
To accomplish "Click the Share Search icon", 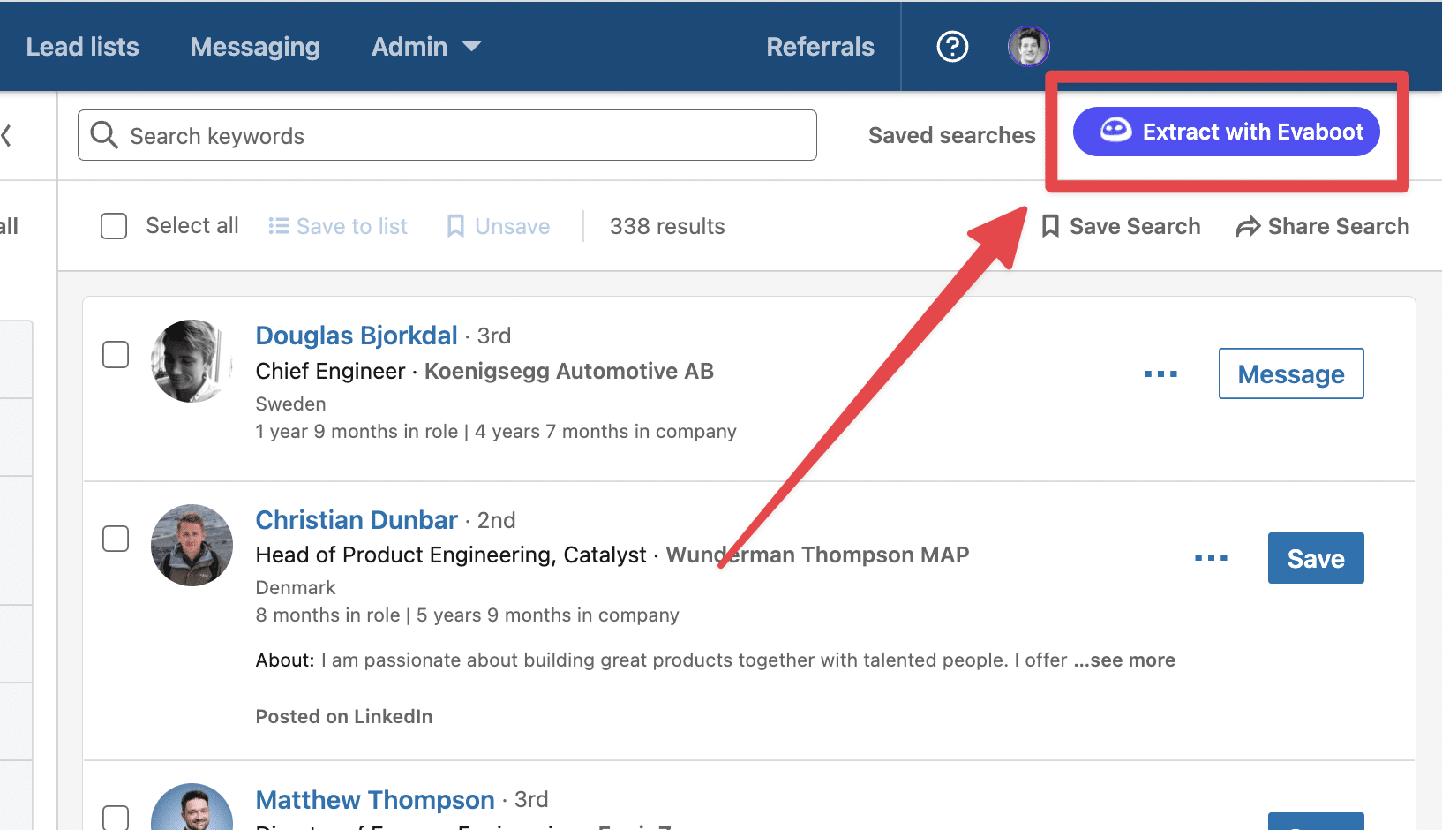I will pos(1248,226).
